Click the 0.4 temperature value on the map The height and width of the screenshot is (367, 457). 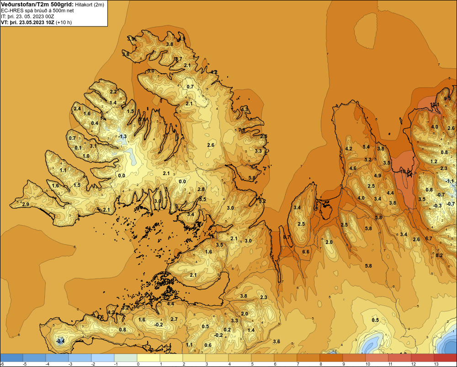(95, 123)
